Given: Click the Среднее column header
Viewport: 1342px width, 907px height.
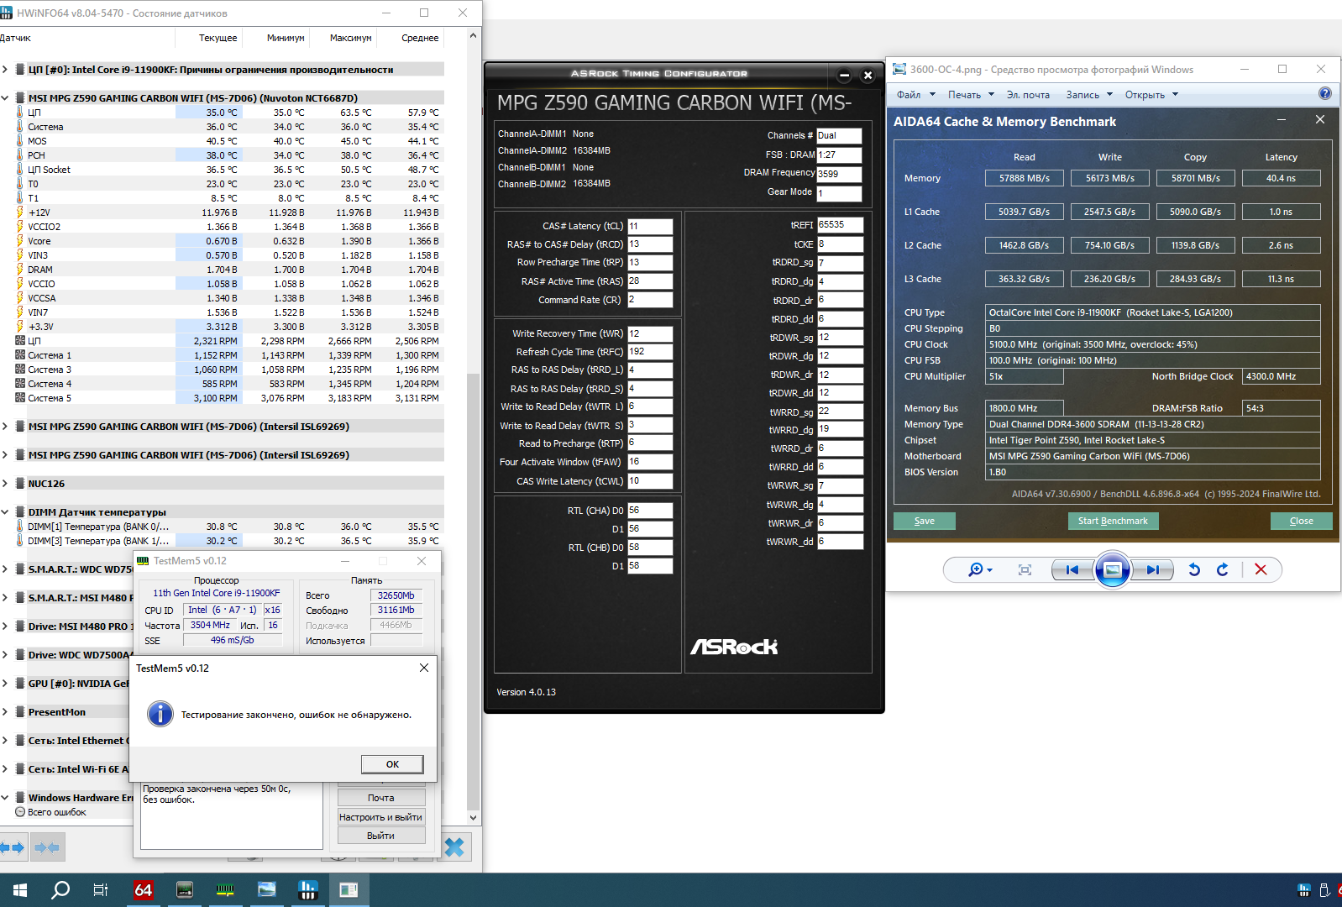Looking at the screenshot, I should coord(420,38).
